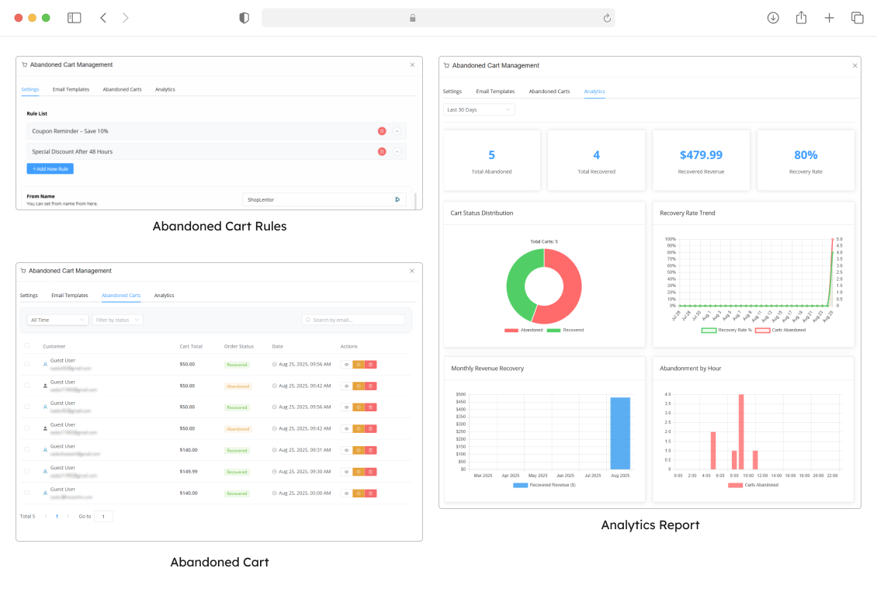
Task: Open the Filter by status dropdown
Action: 117,320
